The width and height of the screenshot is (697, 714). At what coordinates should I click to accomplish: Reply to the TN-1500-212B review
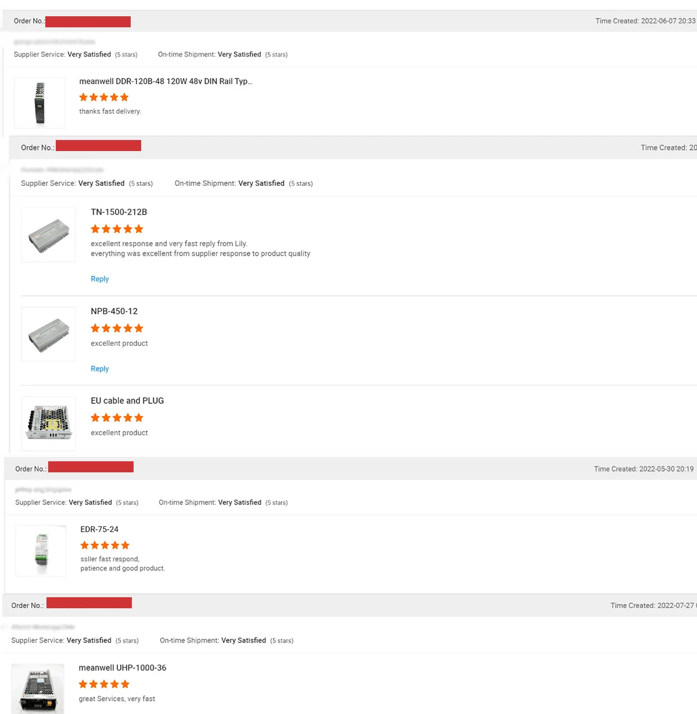pos(100,279)
